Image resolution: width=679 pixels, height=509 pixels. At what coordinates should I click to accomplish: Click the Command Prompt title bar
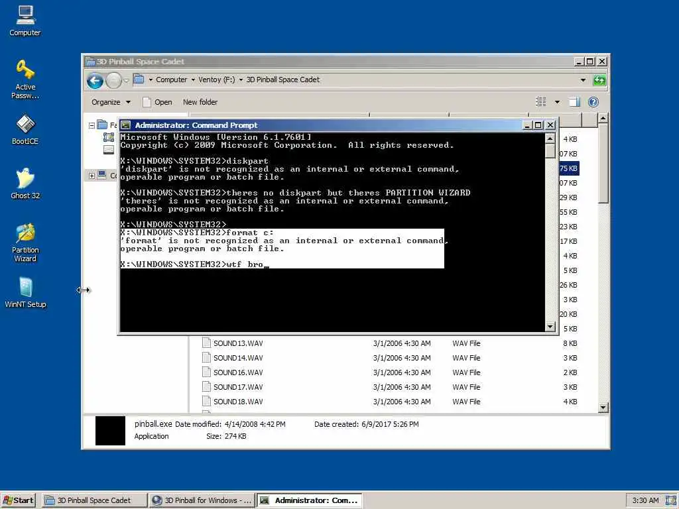(x=320, y=125)
